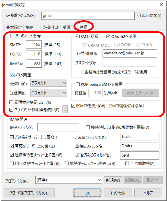Expand the 受信用 SSL/TLS dropdown
Image resolution: width=167 pixels, height=201 pixels.
point(49,83)
